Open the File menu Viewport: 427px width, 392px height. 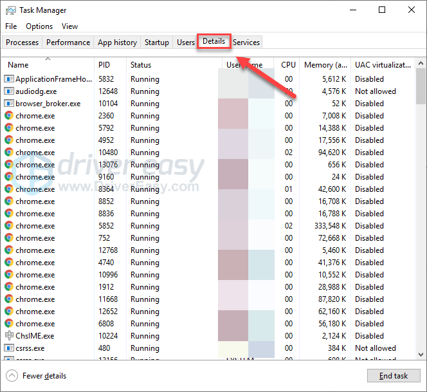[11, 26]
